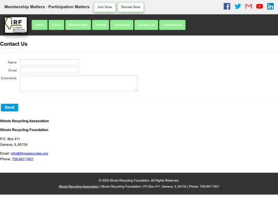Click the info@illinoisrecycles.org email link
This screenshot has width=278, height=208.
[29, 154]
